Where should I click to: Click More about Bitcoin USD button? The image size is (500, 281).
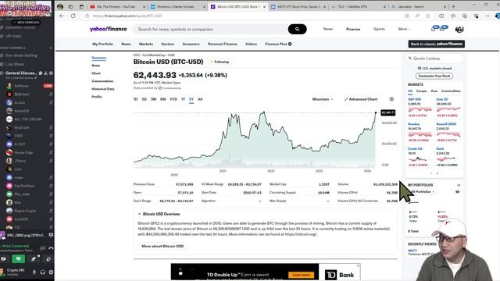coord(162,247)
